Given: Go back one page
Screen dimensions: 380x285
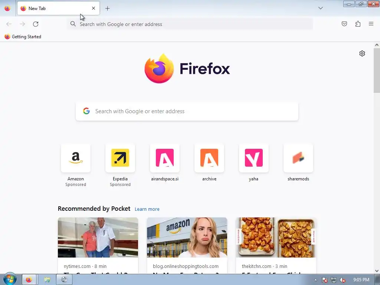Looking at the screenshot, I should tap(9, 24).
